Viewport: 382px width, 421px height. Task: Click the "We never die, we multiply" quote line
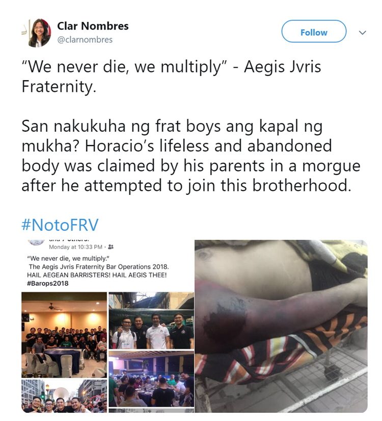tap(68, 259)
